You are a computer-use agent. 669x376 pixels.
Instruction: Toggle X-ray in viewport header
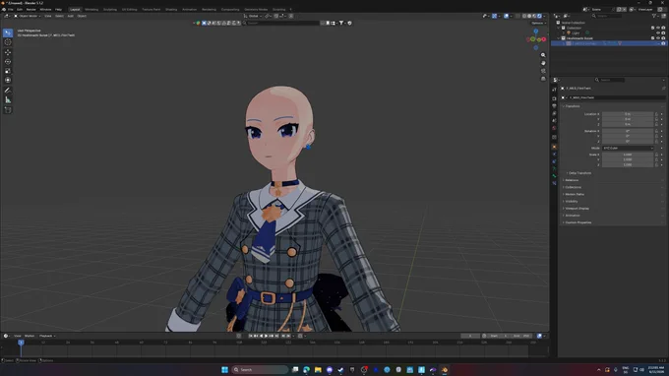(517, 16)
